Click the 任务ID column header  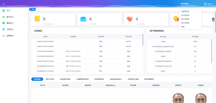(x=45, y=37)
